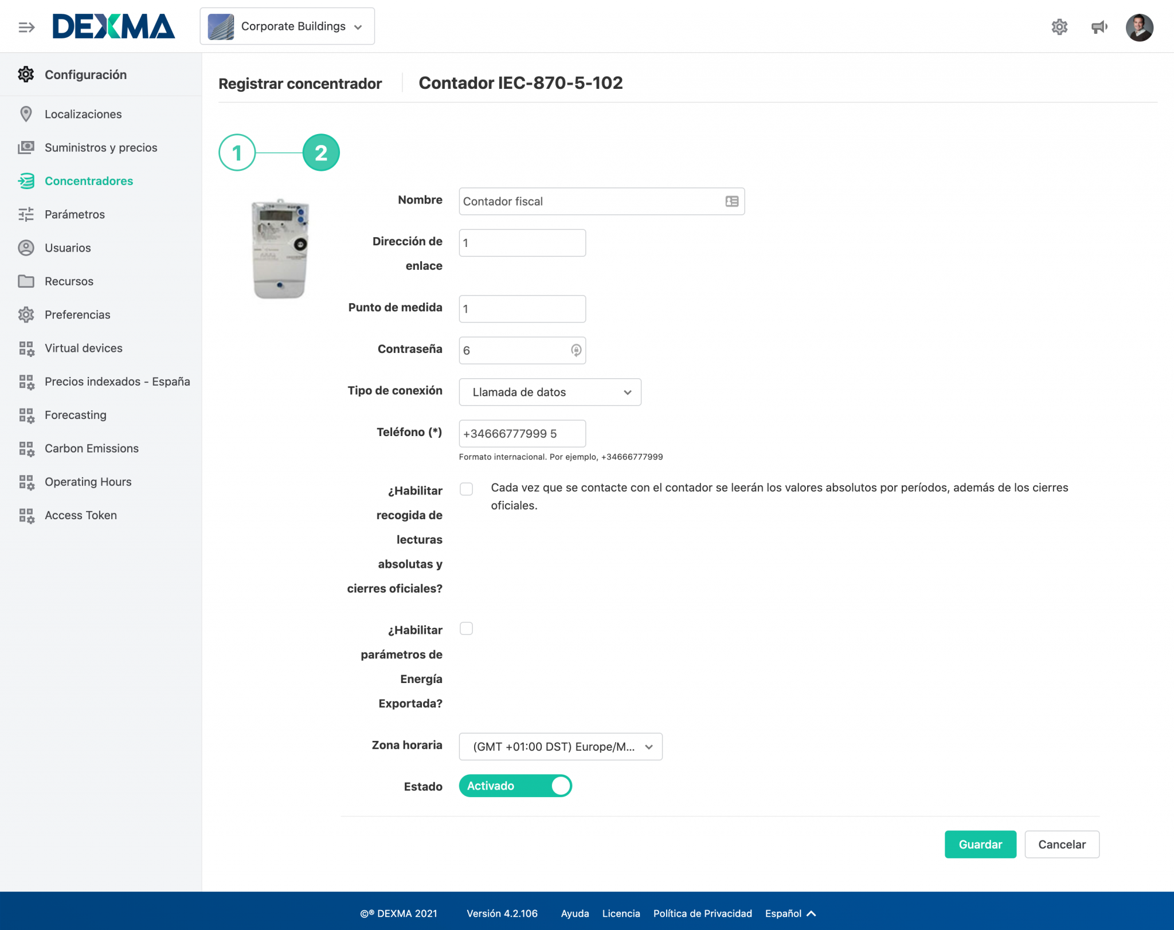
Task: Click the contact card icon in Nombre field
Action: click(731, 201)
